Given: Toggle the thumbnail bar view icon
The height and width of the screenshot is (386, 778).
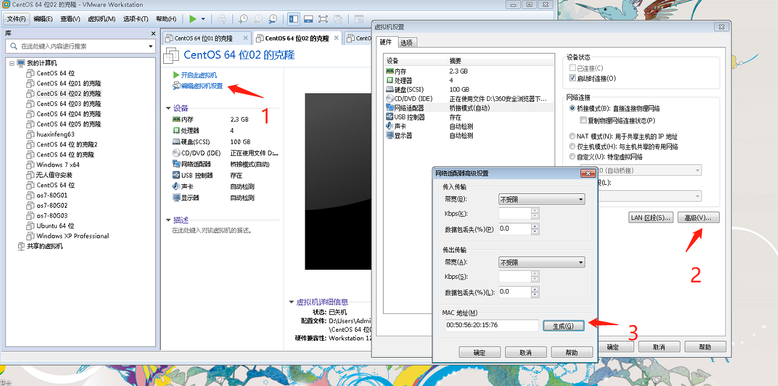Looking at the screenshot, I should tap(308, 19).
